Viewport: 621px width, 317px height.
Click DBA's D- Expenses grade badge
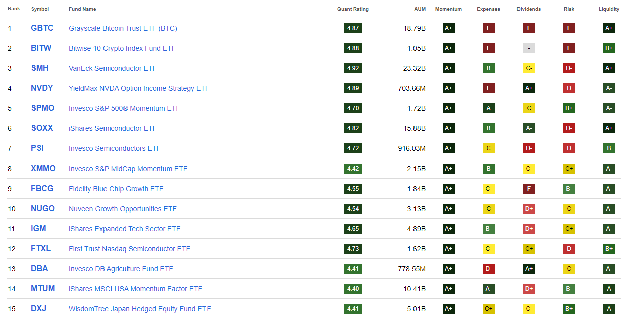point(488,269)
